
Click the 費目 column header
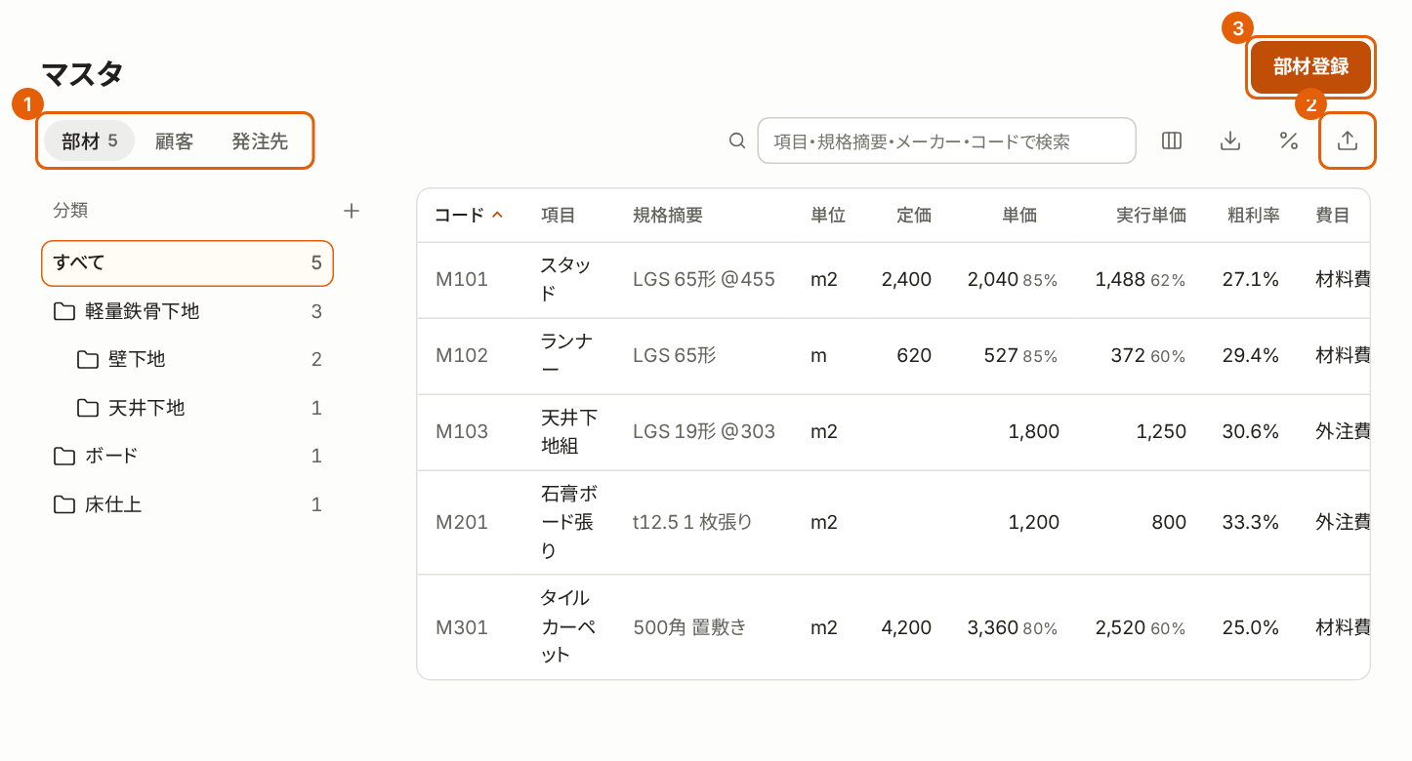tap(1333, 216)
